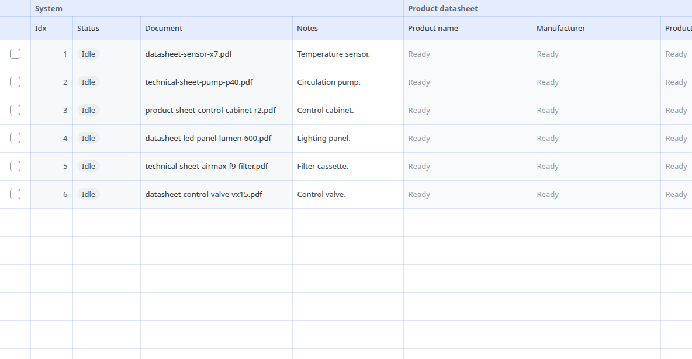
Task: Enable the checkbox for row 5
Action: click(x=15, y=166)
